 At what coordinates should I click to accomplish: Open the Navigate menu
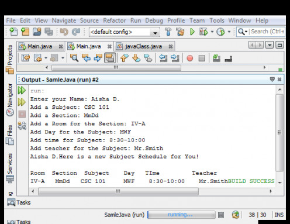pos(64,20)
